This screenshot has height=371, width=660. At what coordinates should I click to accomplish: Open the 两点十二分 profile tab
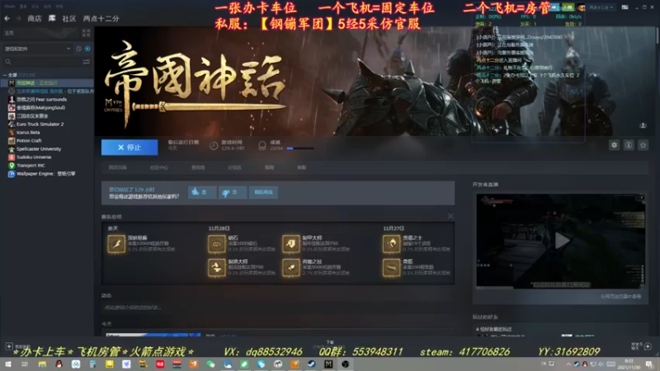101,18
